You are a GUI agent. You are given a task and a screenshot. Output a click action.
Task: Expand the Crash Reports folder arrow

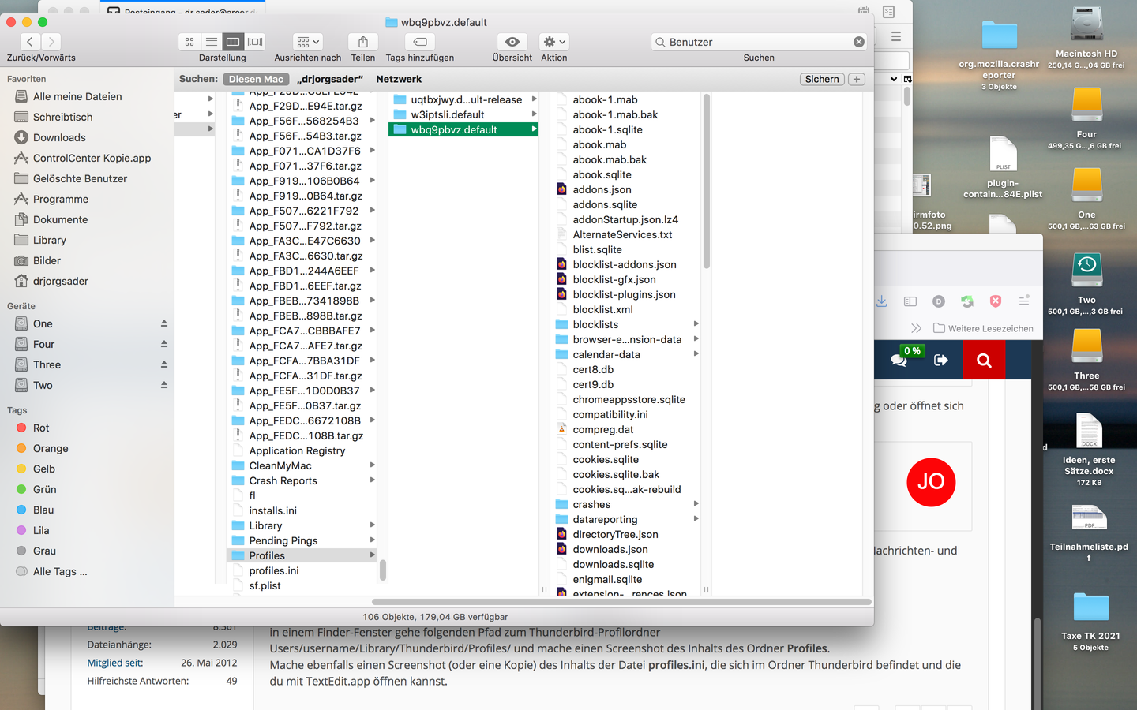pyautogui.click(x=372, y=480)
